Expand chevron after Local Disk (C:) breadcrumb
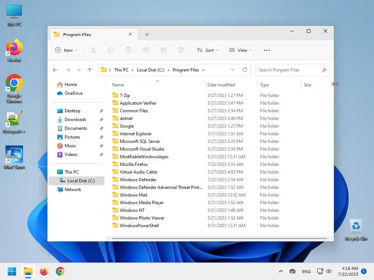The height and width of the screenshot is (280, 374). [x=168, y=70]
